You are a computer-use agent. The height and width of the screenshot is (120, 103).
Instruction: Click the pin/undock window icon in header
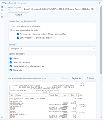tap(100, 3)
